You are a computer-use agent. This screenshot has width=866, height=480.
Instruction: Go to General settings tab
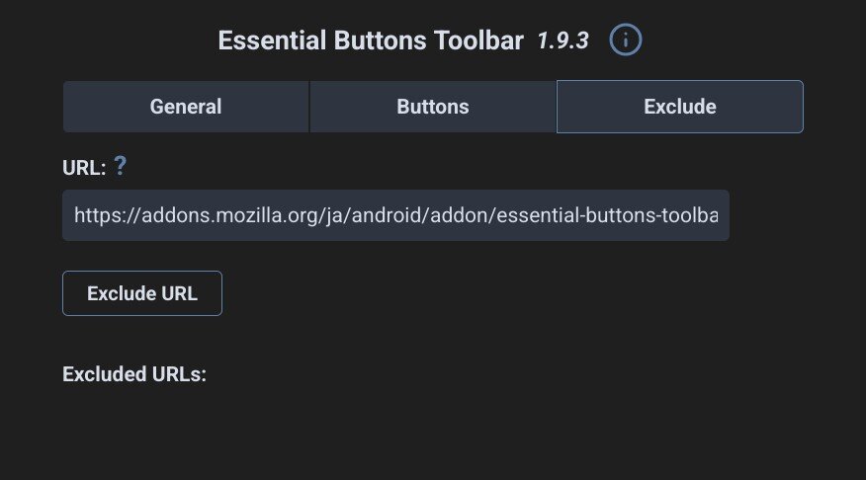point(186,107)
